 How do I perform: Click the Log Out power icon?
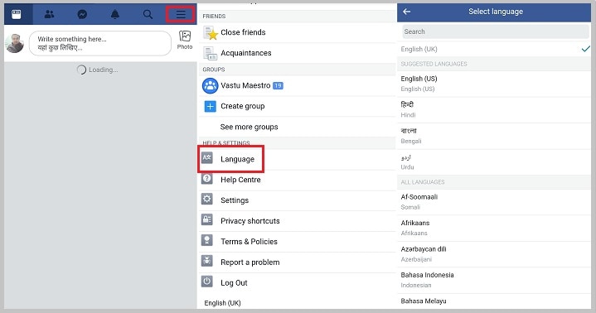[206, 281]
